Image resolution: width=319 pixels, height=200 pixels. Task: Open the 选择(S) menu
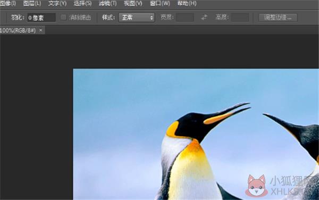(82, 3)
